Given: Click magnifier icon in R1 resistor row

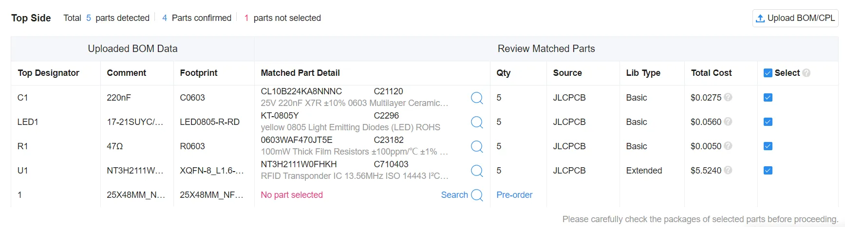Looking at the screenshot, I should 477,146.
